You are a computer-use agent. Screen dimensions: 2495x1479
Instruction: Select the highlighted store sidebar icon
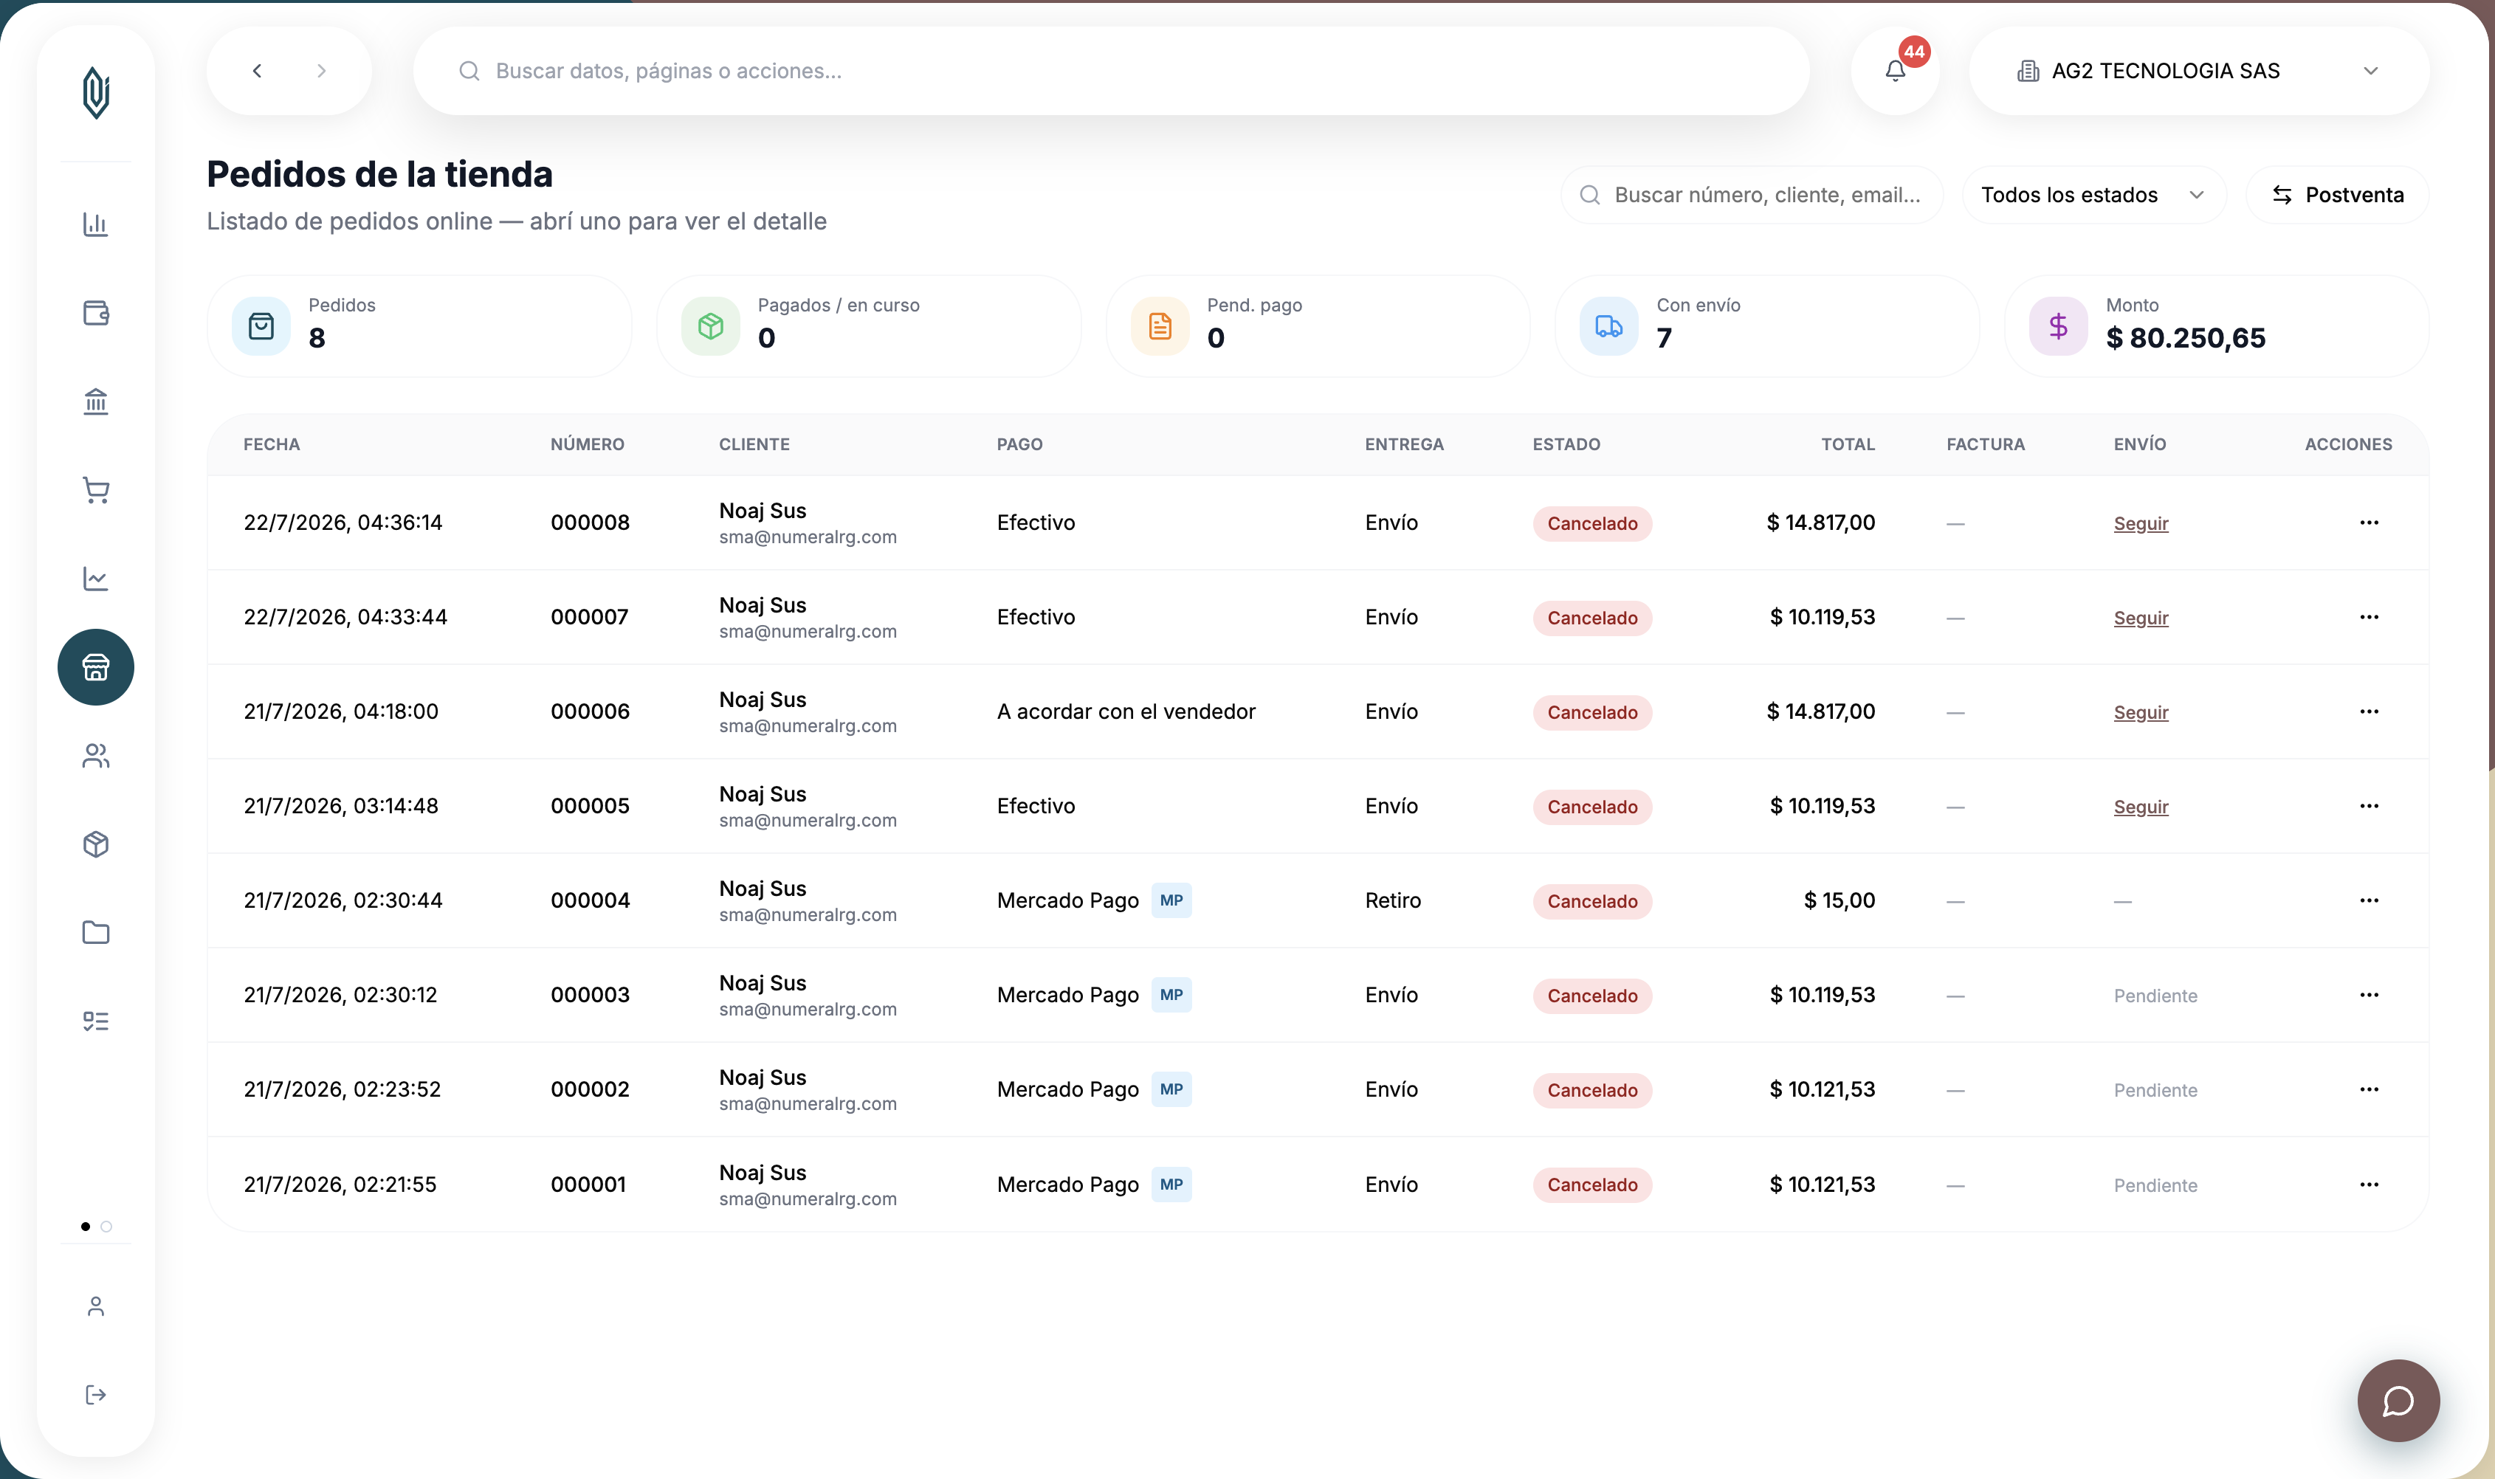[96, 666]
